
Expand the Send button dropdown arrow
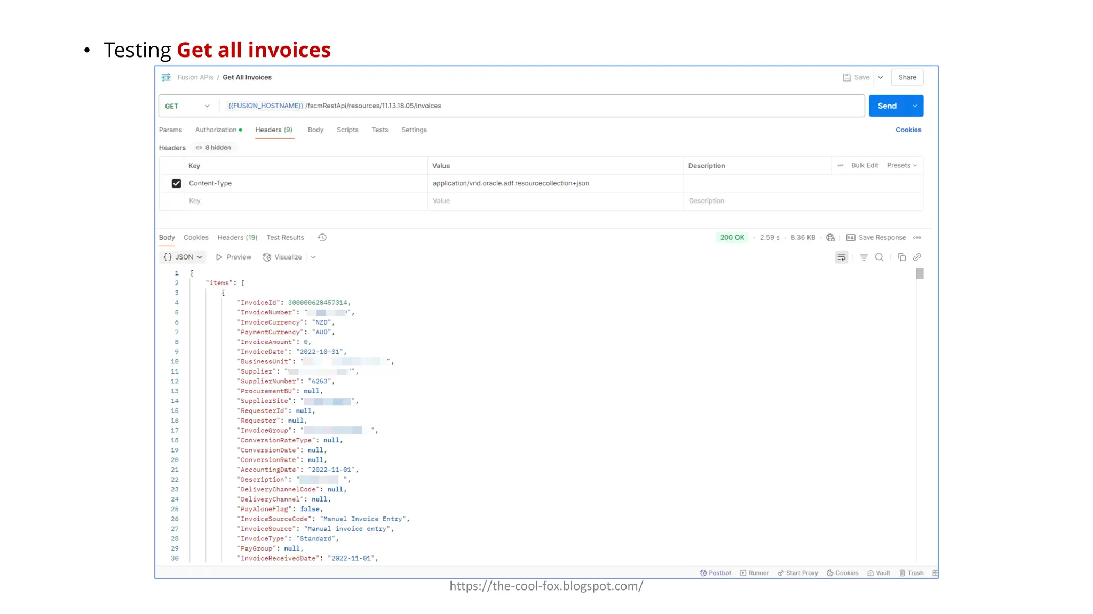(915, 106)
